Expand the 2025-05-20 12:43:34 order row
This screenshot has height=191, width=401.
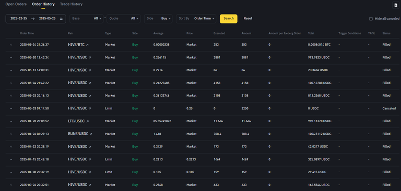11,58
